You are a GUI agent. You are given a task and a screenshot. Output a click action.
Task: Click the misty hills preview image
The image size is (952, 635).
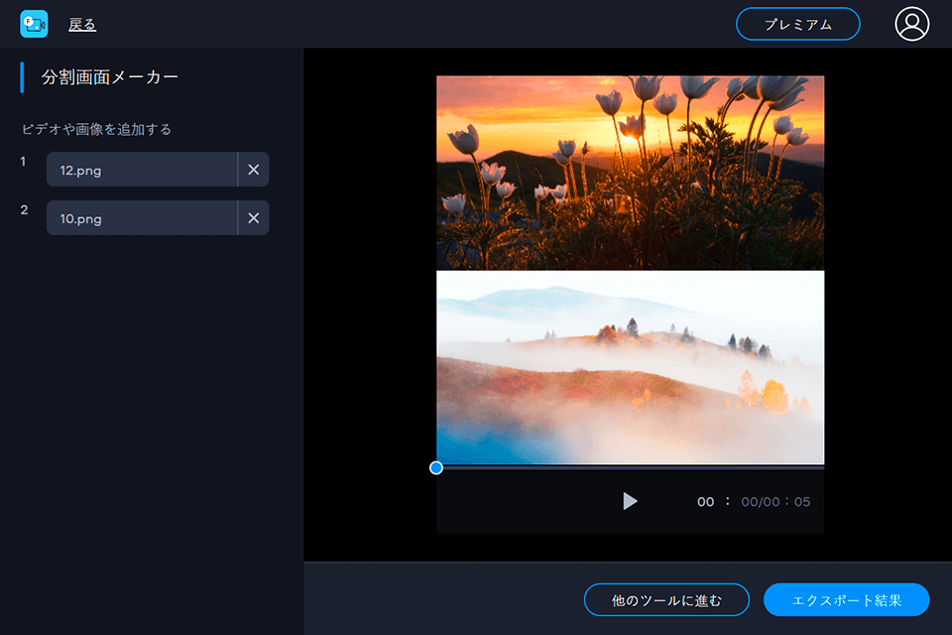click(x=630, y=367)
